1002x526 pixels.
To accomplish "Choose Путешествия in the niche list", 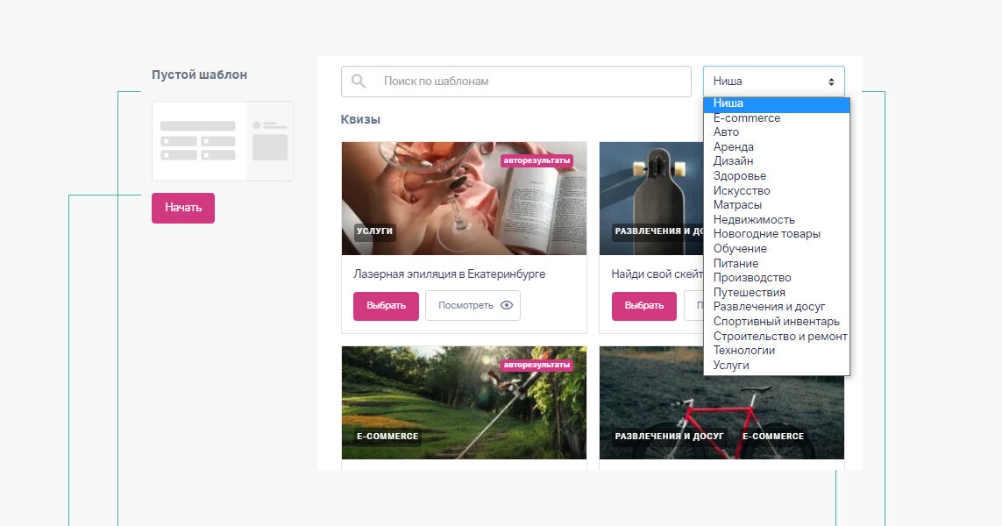I will tap(777, 292).
